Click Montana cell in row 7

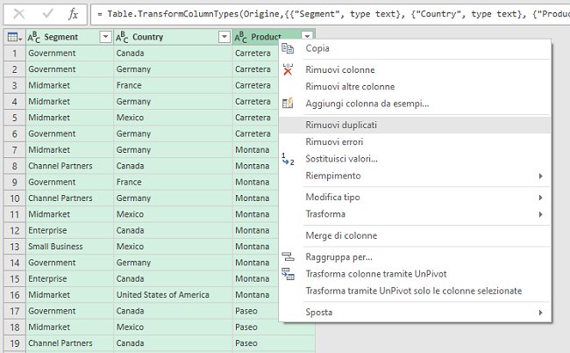tap(256, 150)
